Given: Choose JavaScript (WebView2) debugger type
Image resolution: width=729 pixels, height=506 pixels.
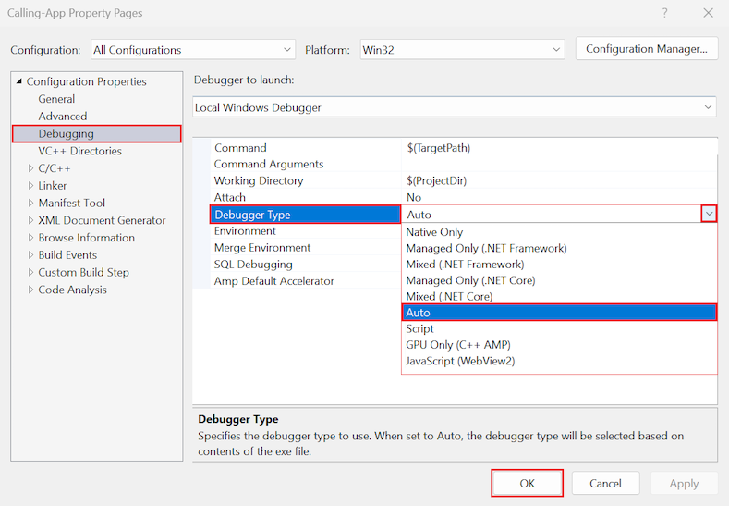Looking at the screenshot, I should click(460, 361).
